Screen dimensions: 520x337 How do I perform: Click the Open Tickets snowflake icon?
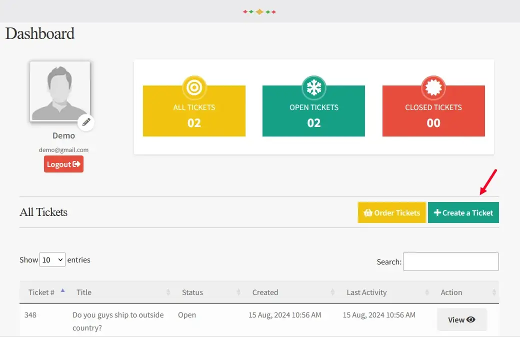click(313, 88)
